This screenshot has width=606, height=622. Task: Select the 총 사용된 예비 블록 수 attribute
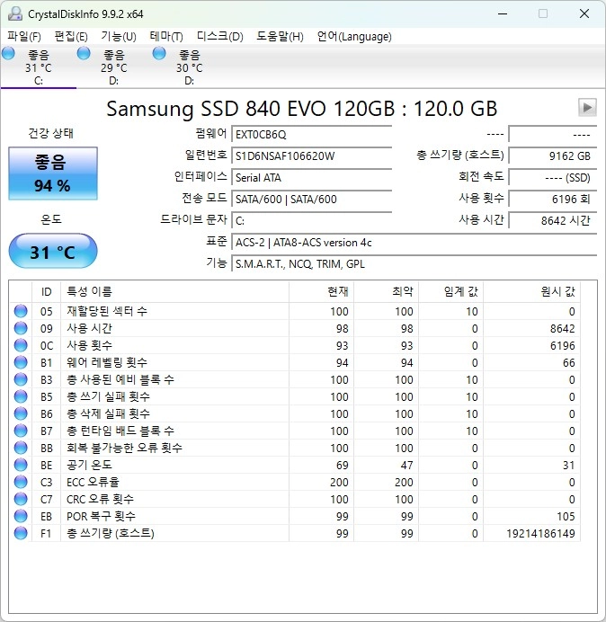(x=120, y=379)
